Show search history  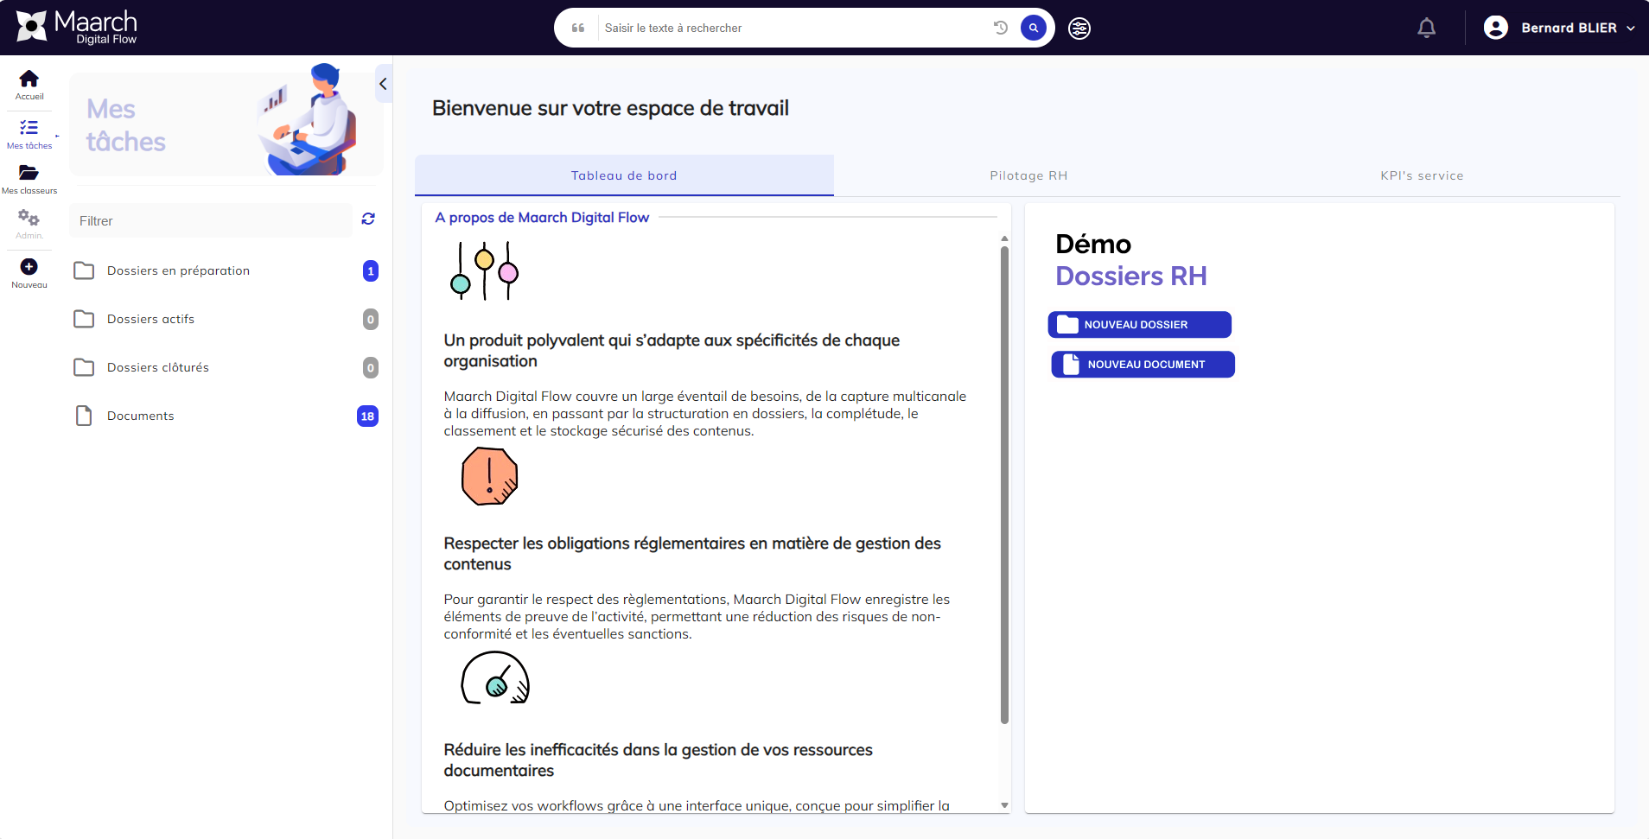[x=1001, y=28]
